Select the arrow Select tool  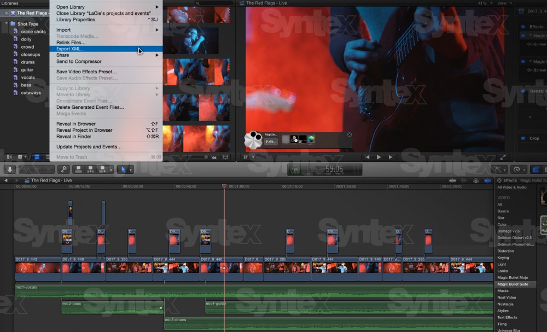click(x=123, y=170)
